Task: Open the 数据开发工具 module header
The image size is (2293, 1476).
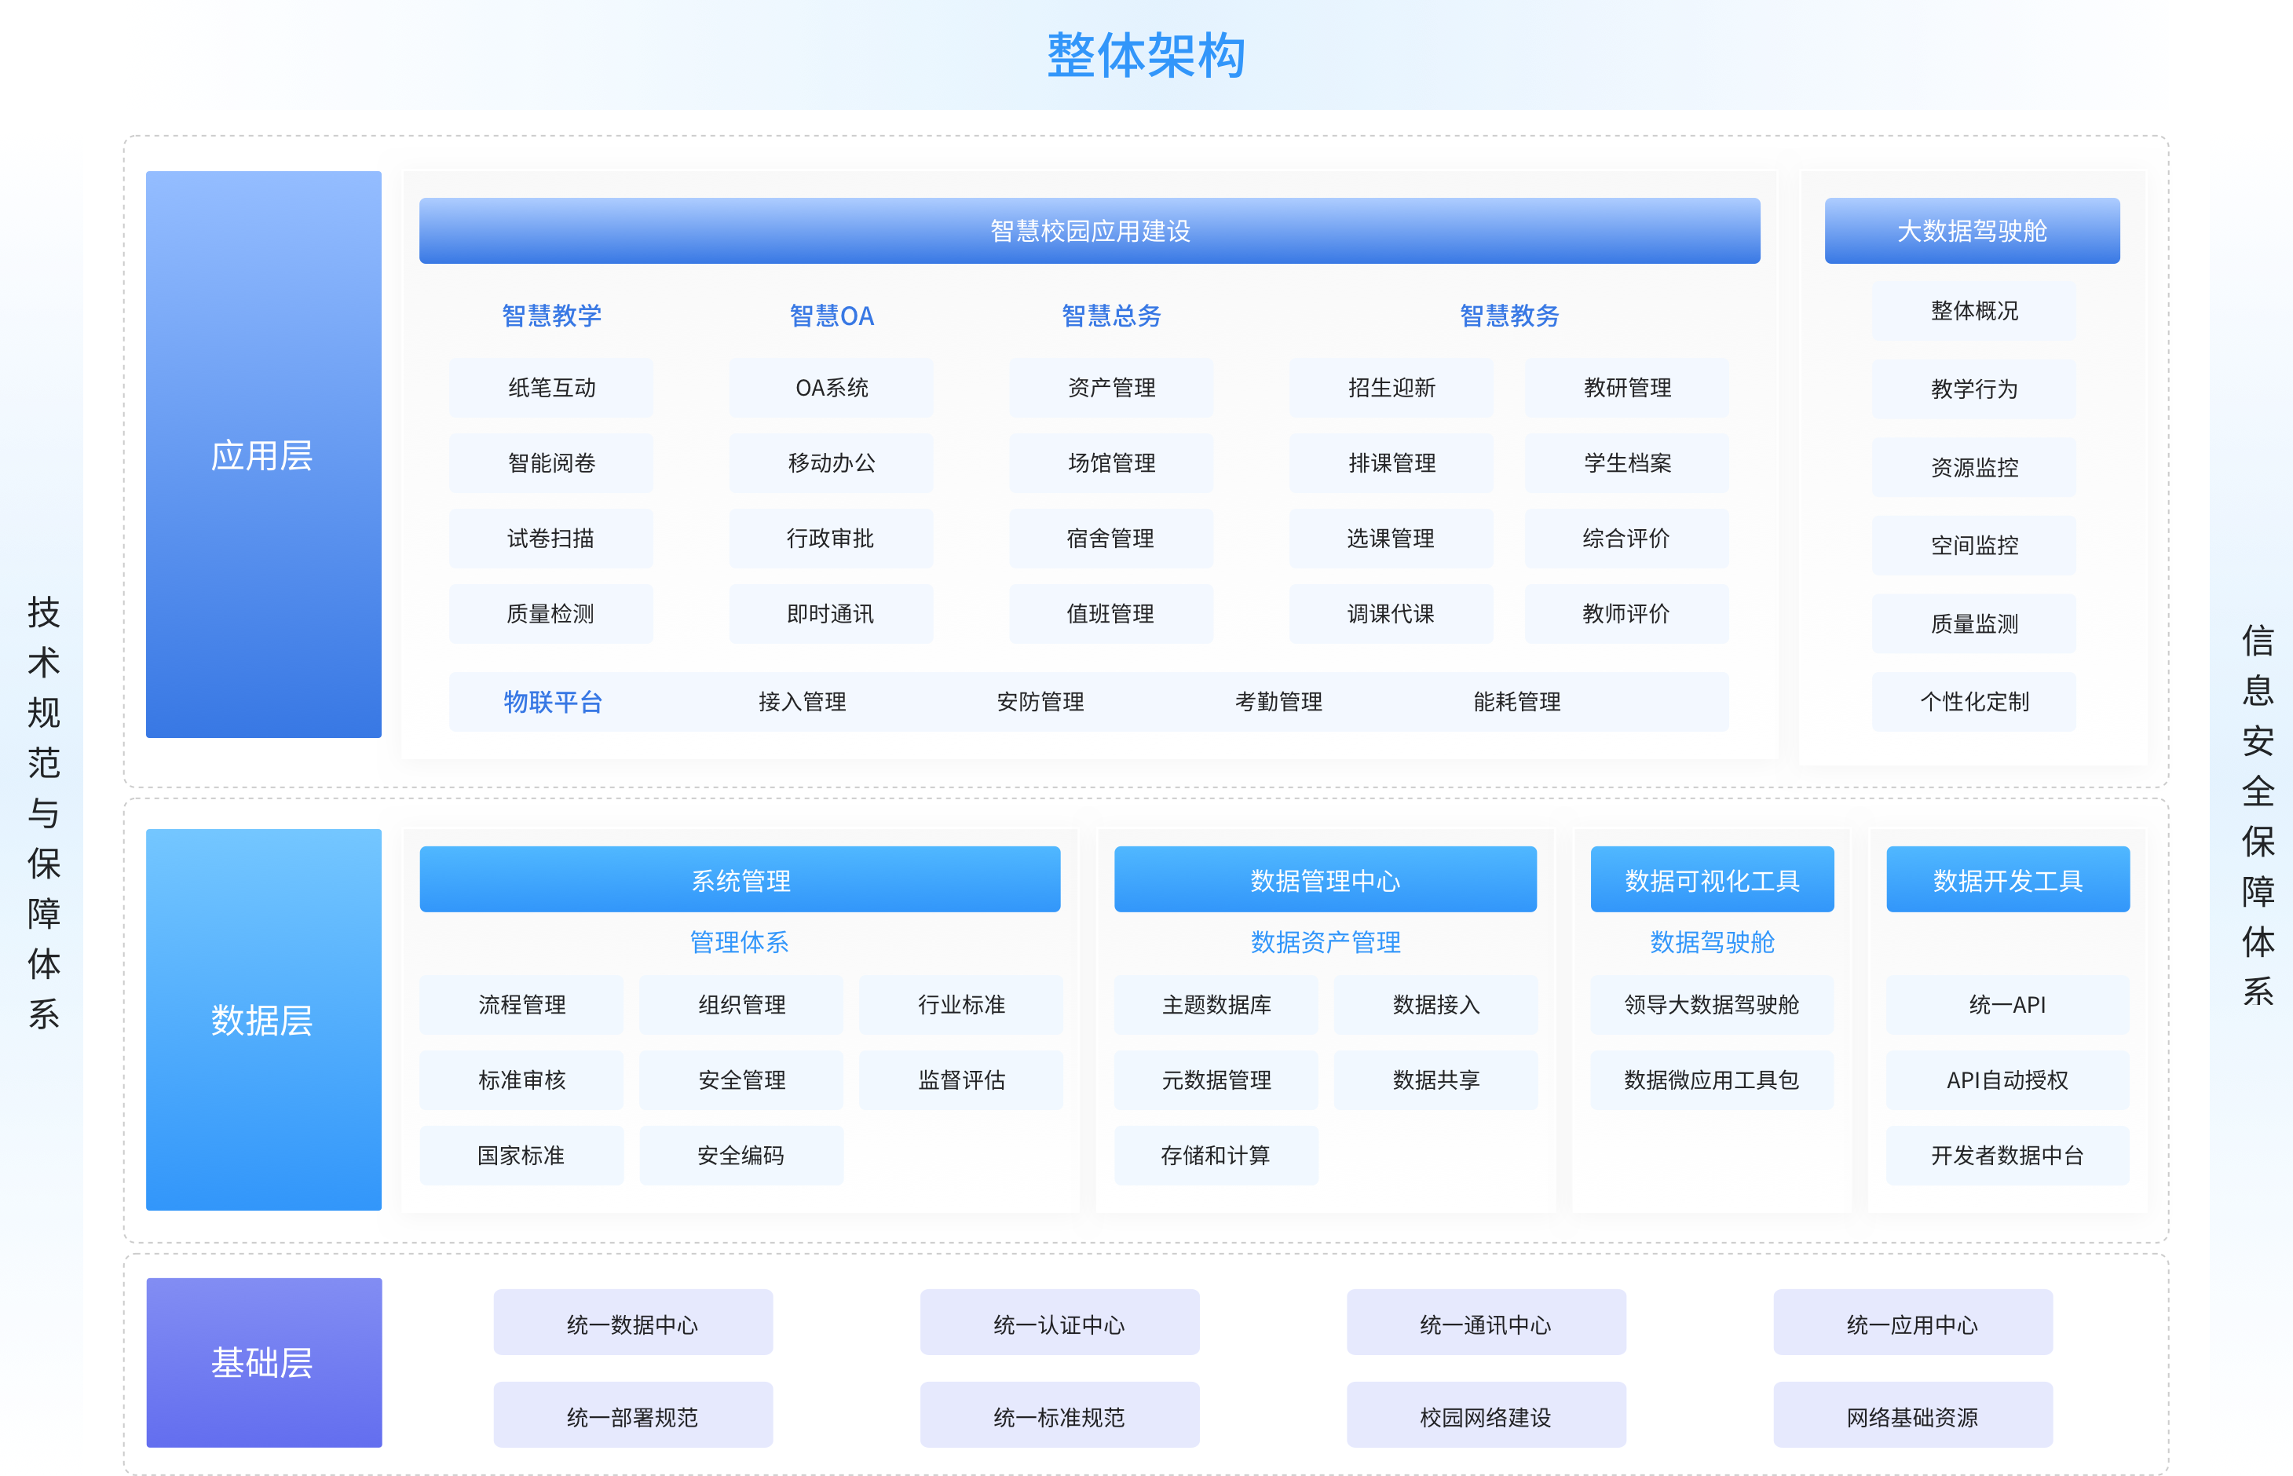Action: point(2006,879)
